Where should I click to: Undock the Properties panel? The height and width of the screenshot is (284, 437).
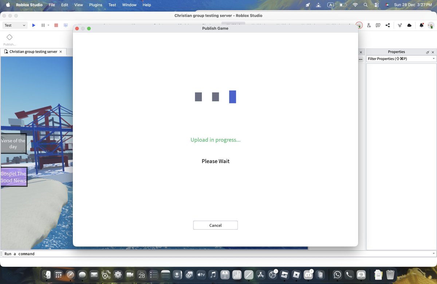[428, 52]
